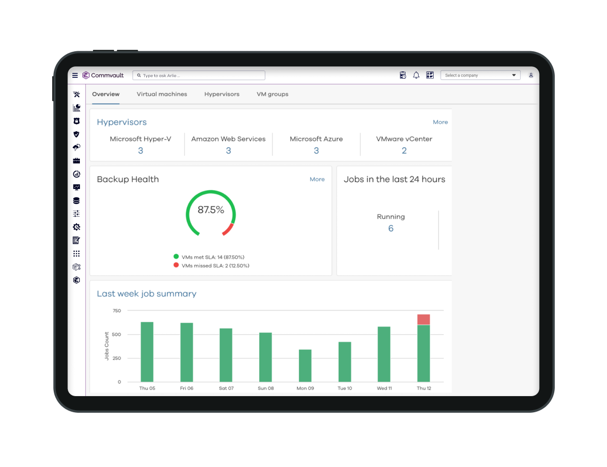This screenshot has width=607, height=467.
Task: Open the monitor chart sidebar icon
Action: coord(76,188)
